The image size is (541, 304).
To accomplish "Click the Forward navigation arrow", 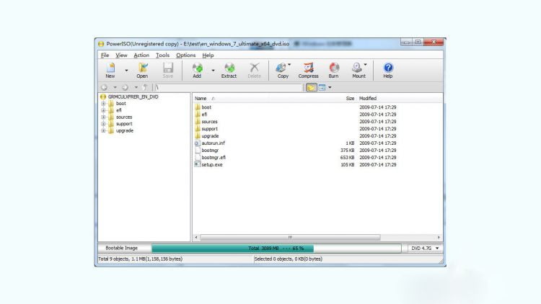I will [x=126, y=88].
